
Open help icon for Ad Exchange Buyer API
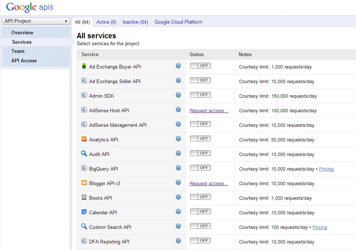point(178,66)
